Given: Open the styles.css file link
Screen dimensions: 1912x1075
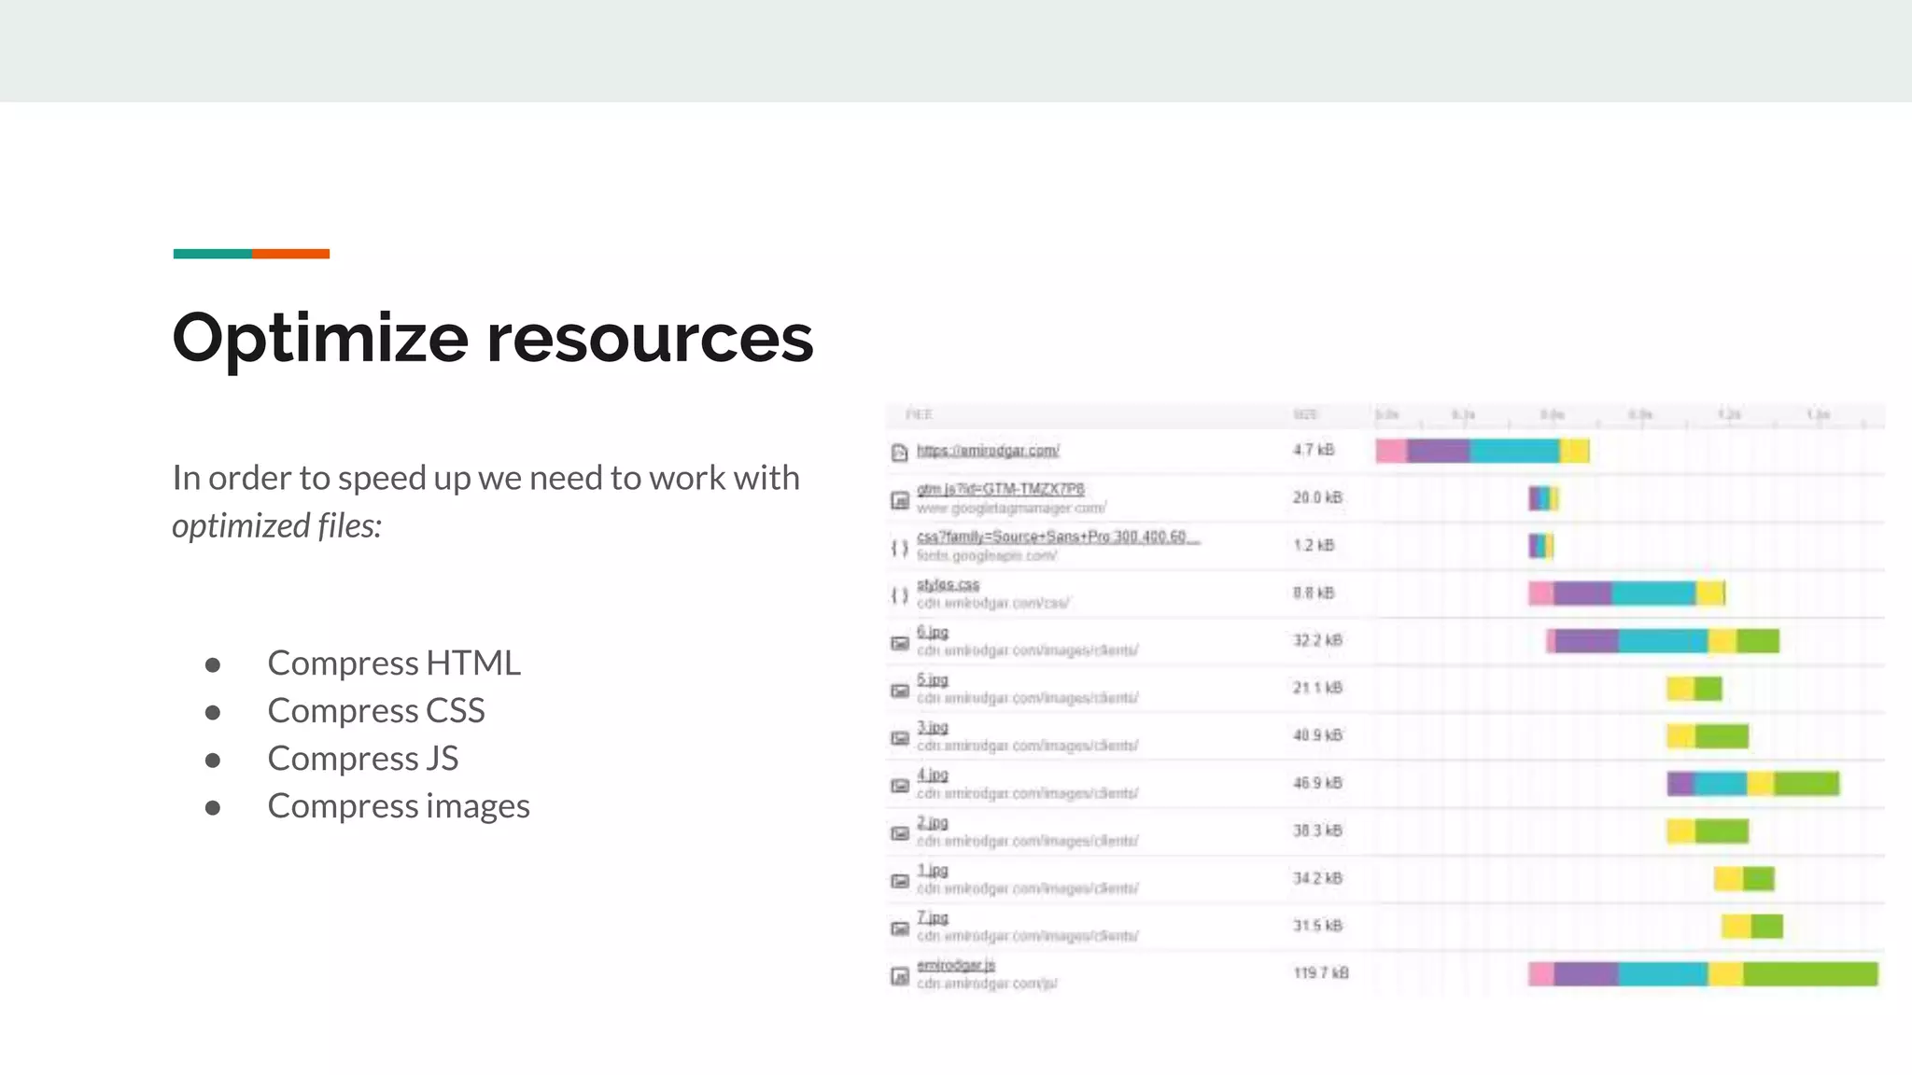Looking at the screenshot, I should (x=948, y=584).
